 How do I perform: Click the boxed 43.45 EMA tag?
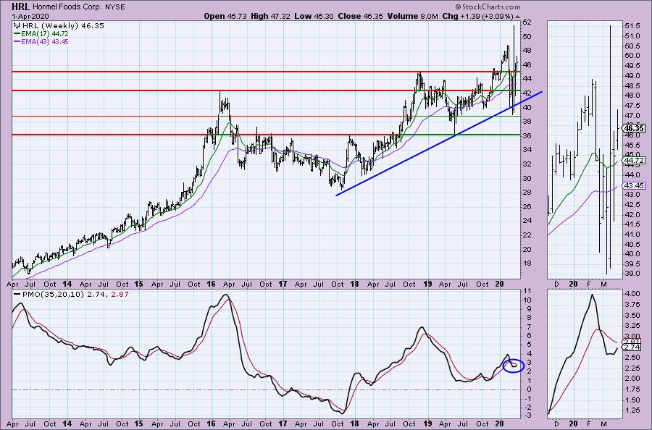(x=635, y=186)
